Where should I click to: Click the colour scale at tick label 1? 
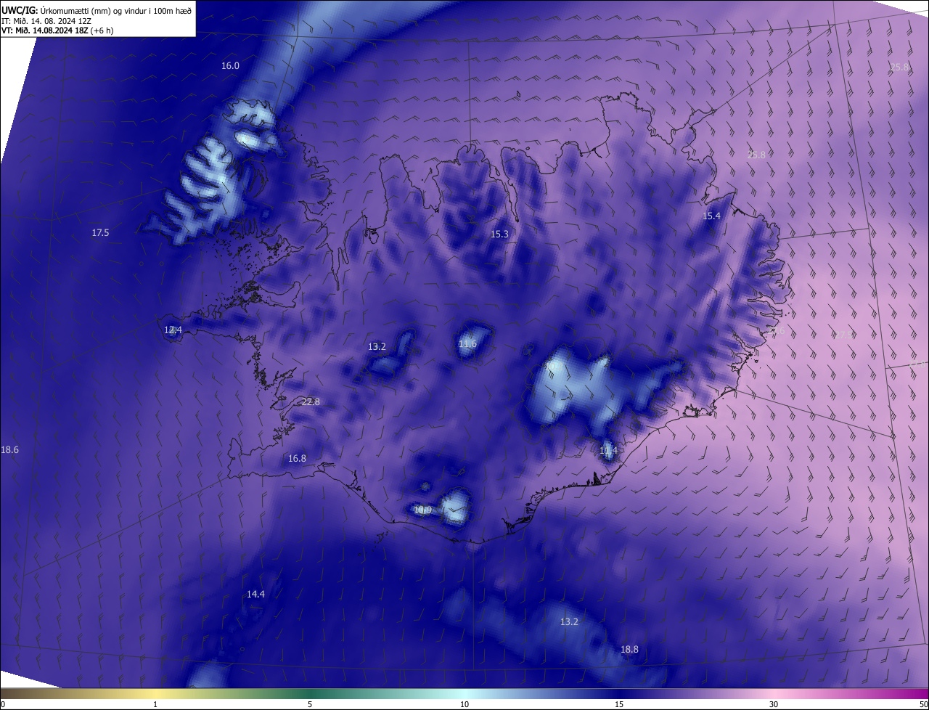click(155, 704)
